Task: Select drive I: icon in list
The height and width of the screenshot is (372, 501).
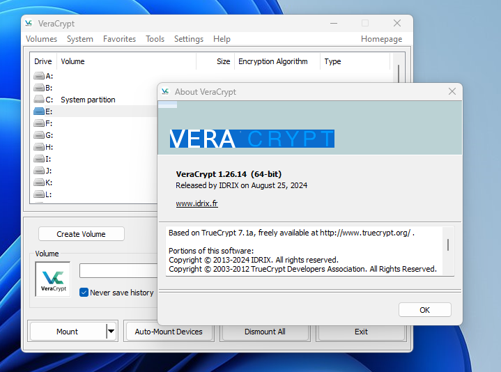Action: click(x=39, y=159)
